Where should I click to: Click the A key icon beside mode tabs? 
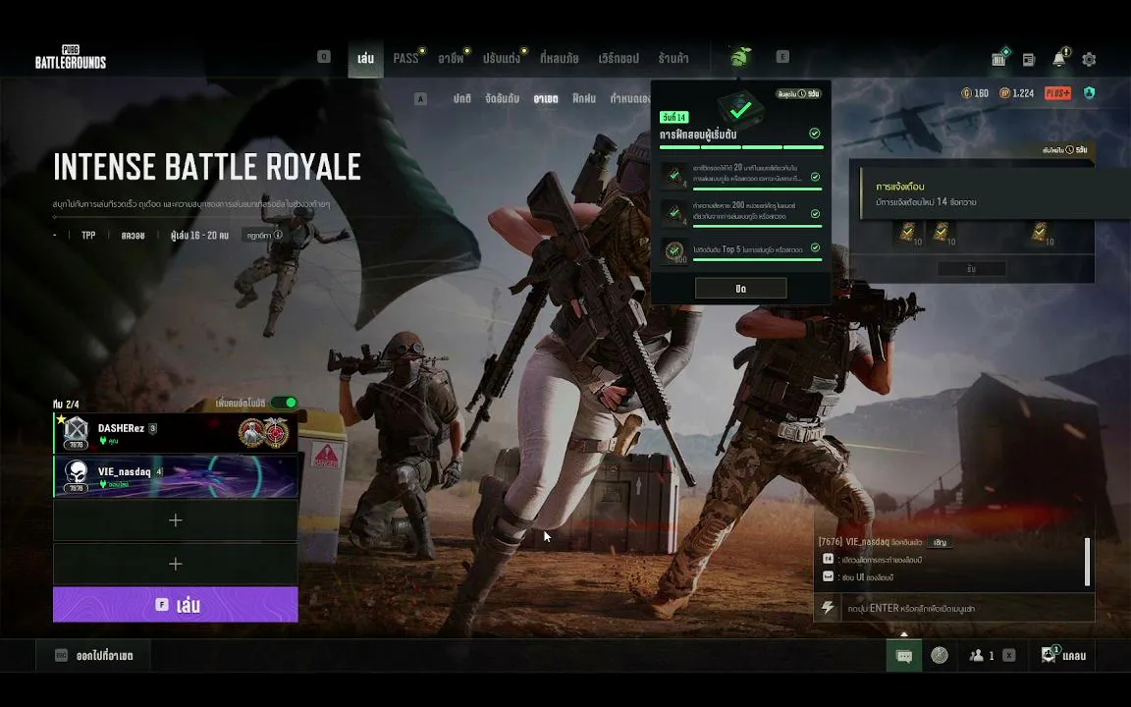coord(420,99)
